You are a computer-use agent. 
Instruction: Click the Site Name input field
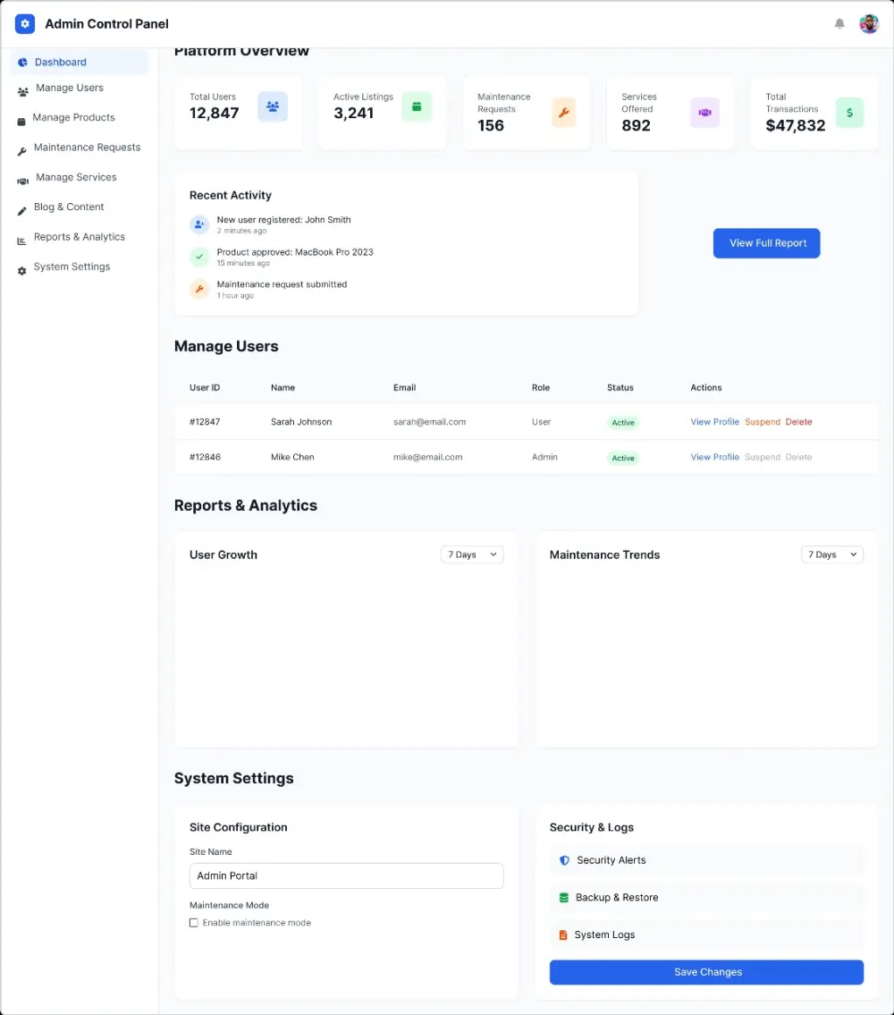pyautogui.click(x=346, y=875)
